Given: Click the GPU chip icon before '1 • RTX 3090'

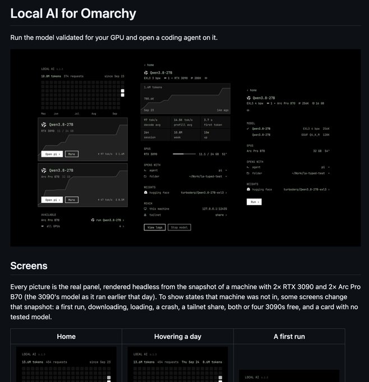Looking at the screenshot, I should click(x=165, y=78).
